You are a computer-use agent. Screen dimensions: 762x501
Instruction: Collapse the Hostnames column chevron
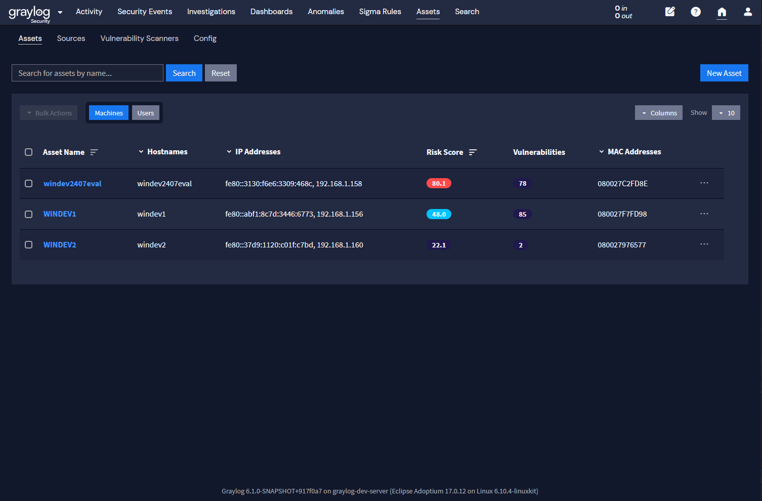pos(141,152)
